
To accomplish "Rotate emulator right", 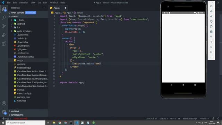I will click(211, 26).
